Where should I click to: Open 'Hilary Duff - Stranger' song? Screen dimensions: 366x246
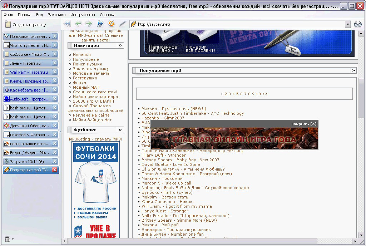tap(164, 155)
